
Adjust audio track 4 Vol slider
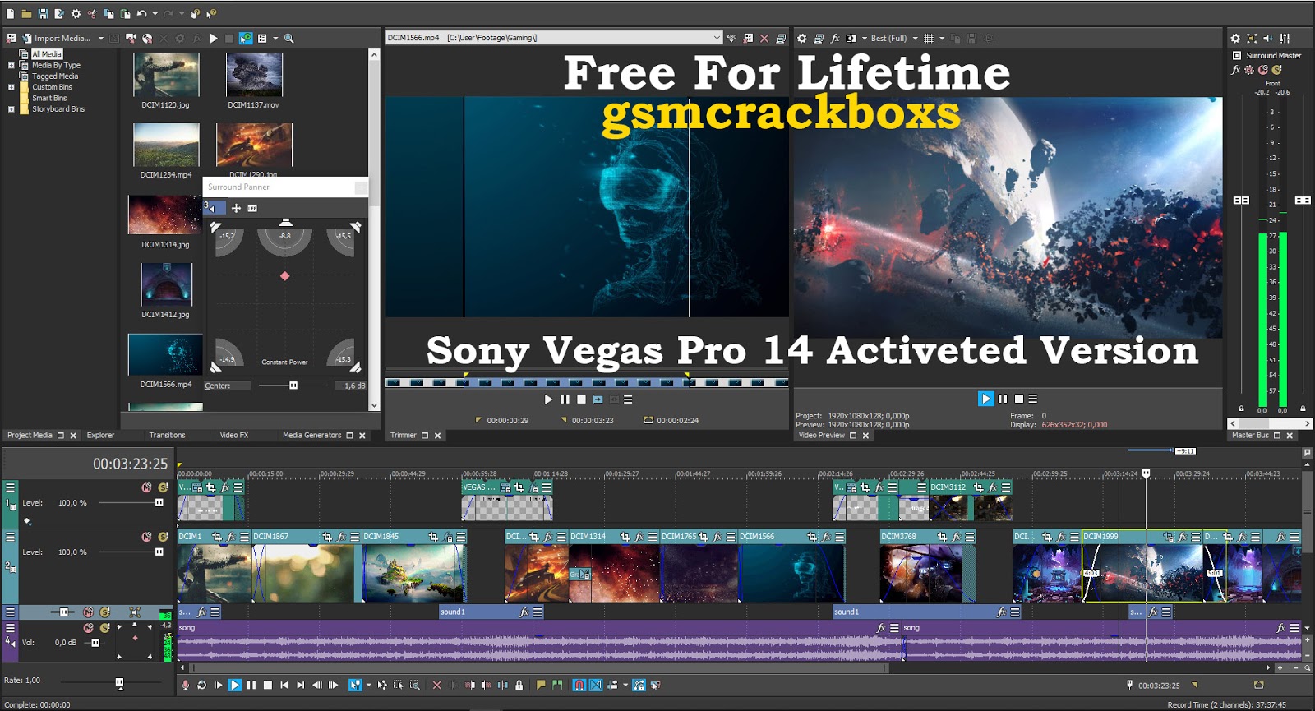95,643
